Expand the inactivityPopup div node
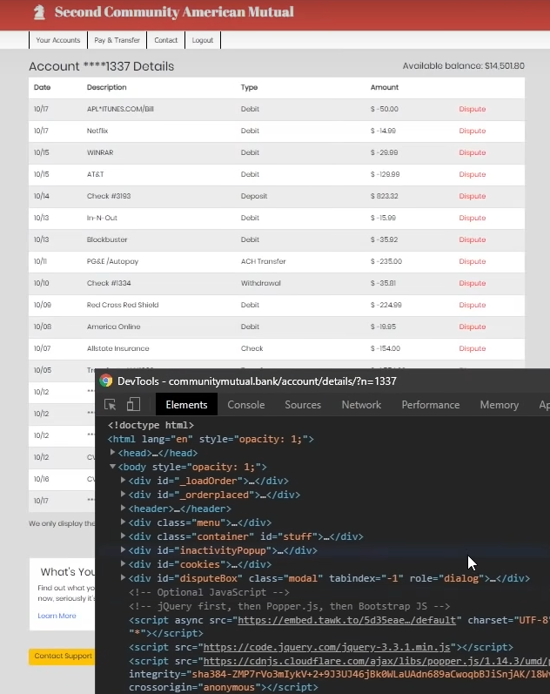 pos(123,551)
